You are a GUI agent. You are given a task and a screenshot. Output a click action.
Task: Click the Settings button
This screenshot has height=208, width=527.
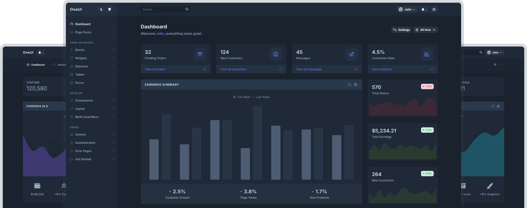click(x=401, y=30)
